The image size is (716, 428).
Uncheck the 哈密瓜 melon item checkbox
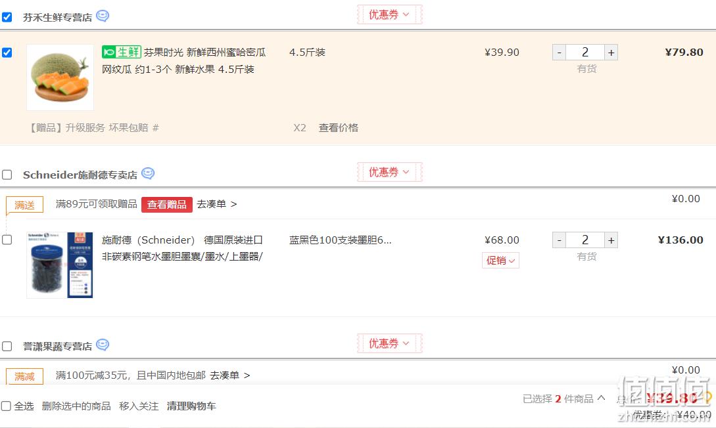[7, 53]
